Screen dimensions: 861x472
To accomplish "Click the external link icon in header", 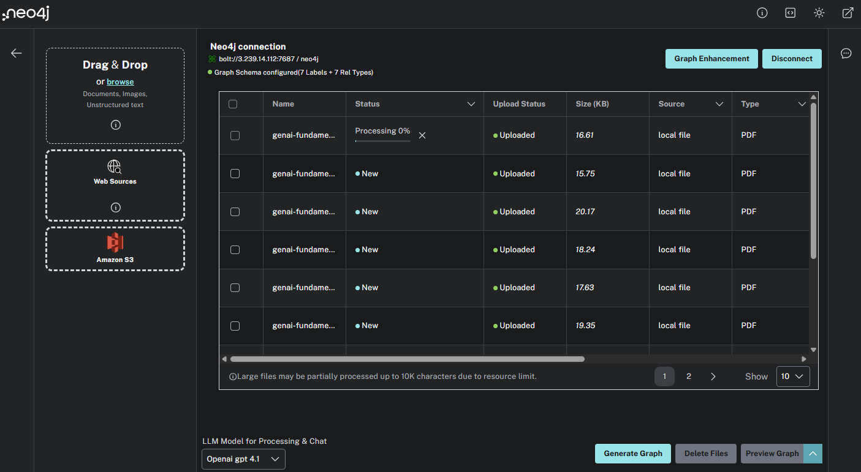I will coord(848,13).
